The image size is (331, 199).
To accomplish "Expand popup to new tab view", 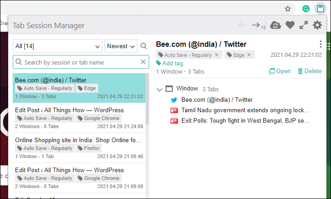I will coord(304,25).
